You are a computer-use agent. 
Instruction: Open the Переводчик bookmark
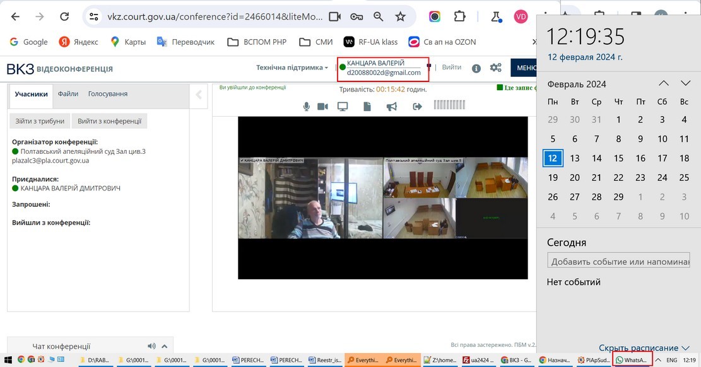point(186,42)
